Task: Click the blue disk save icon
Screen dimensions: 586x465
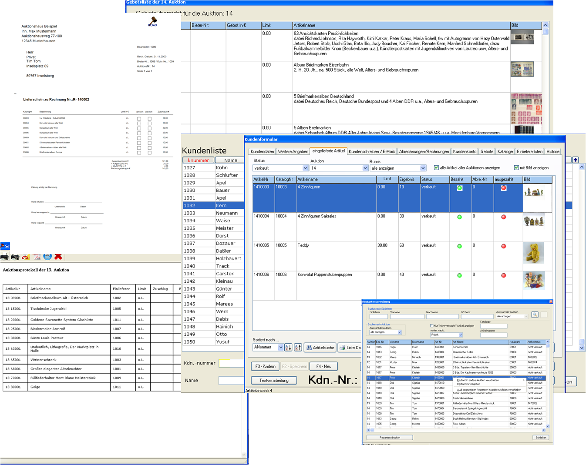Action: (47, 257)
